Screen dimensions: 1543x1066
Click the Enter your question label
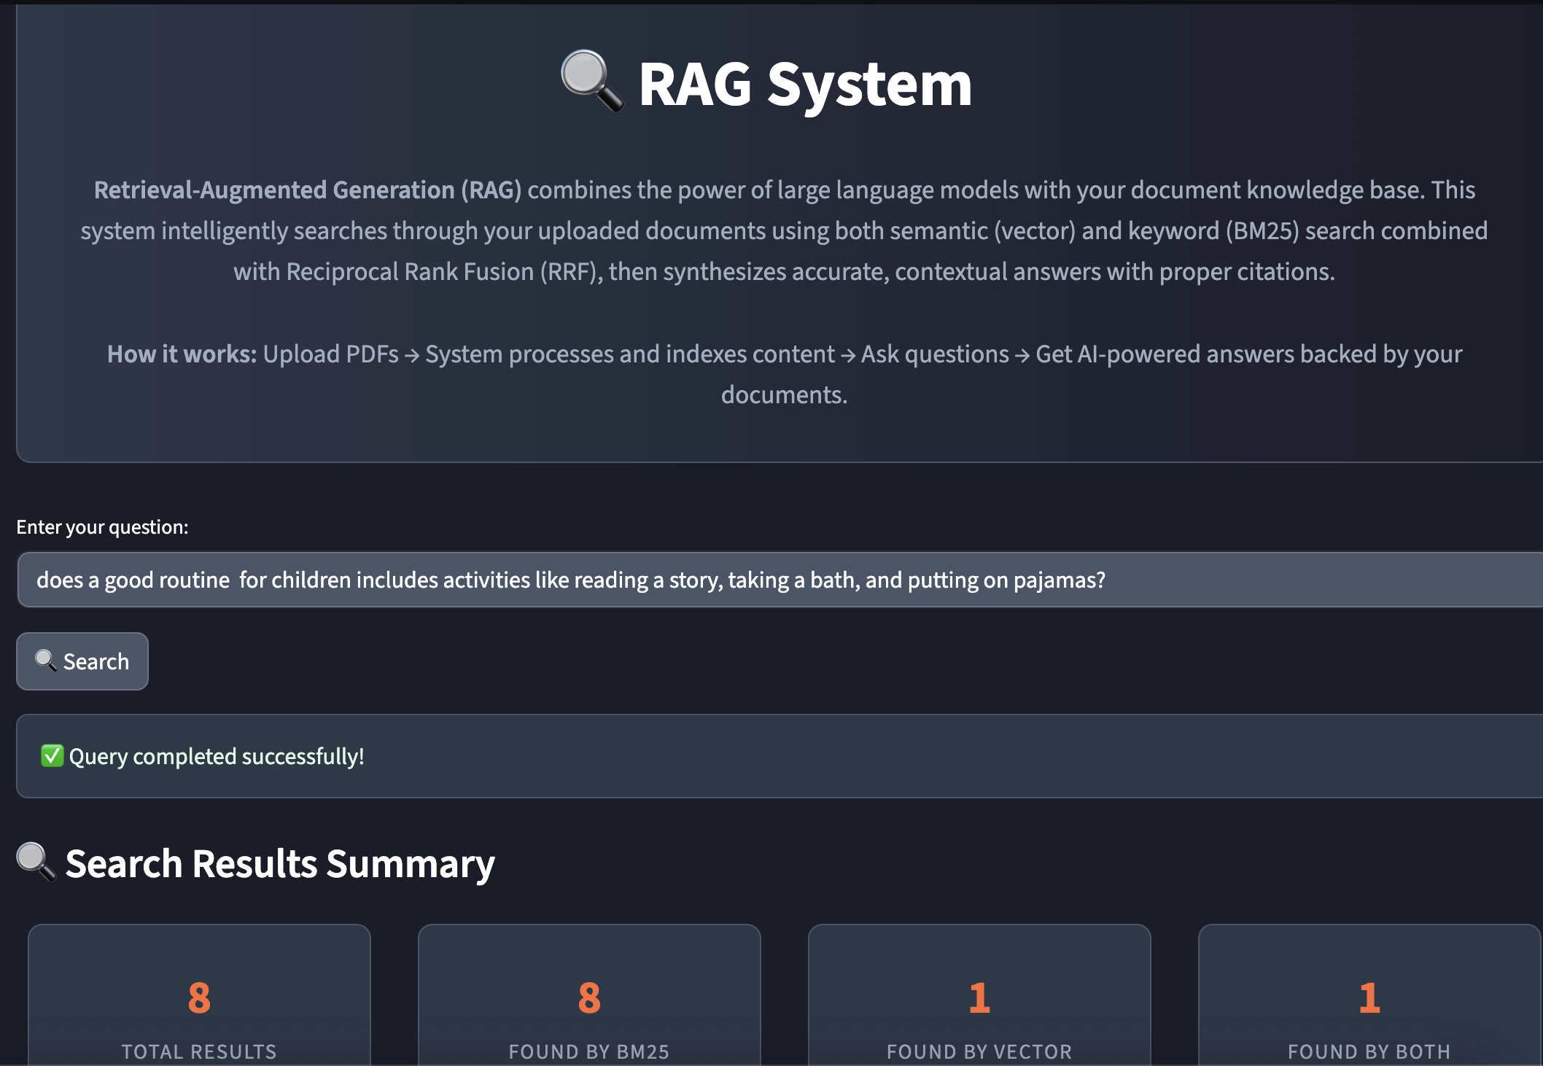(102, 526)
